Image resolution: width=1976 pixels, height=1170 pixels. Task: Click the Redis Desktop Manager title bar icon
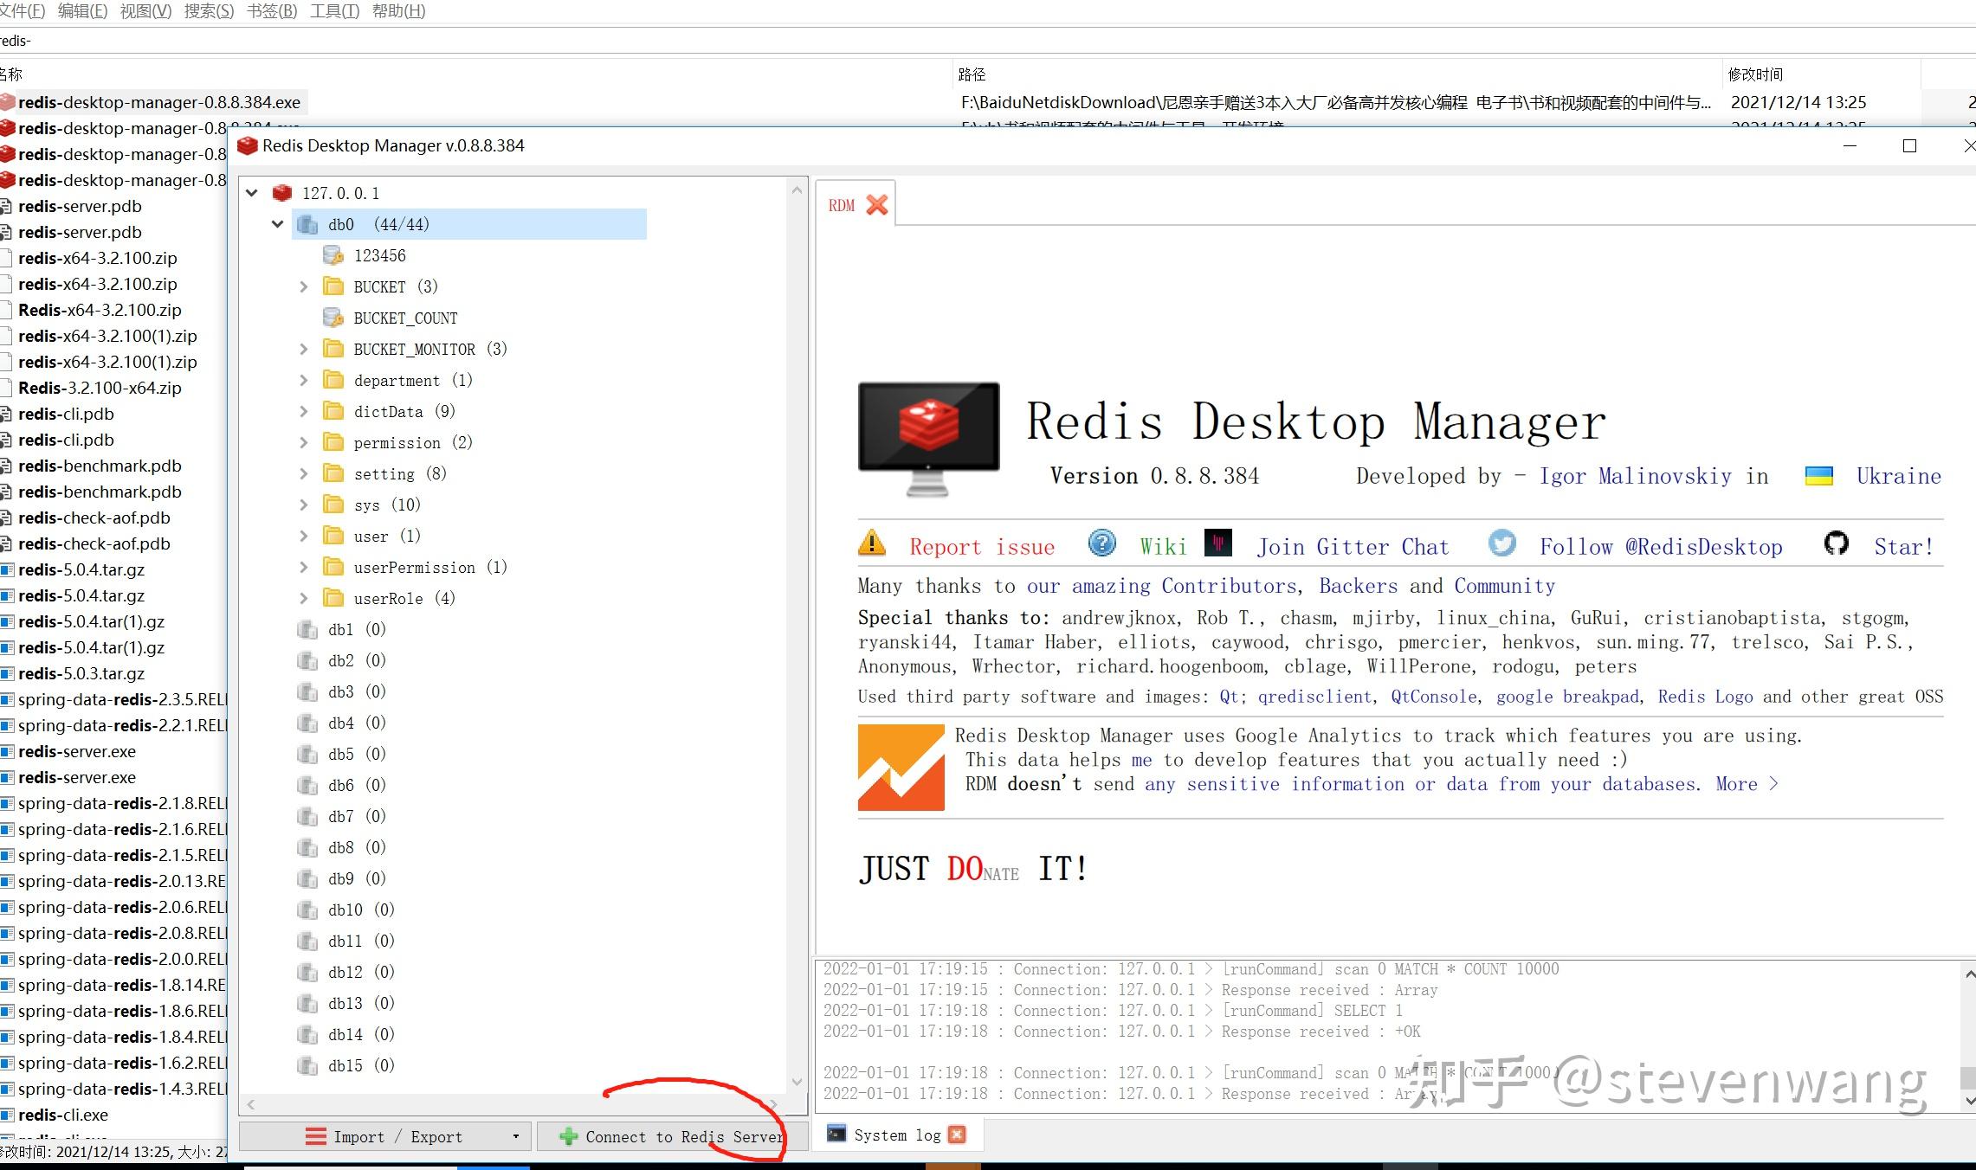pyautogui.click(x=248, y=145)
